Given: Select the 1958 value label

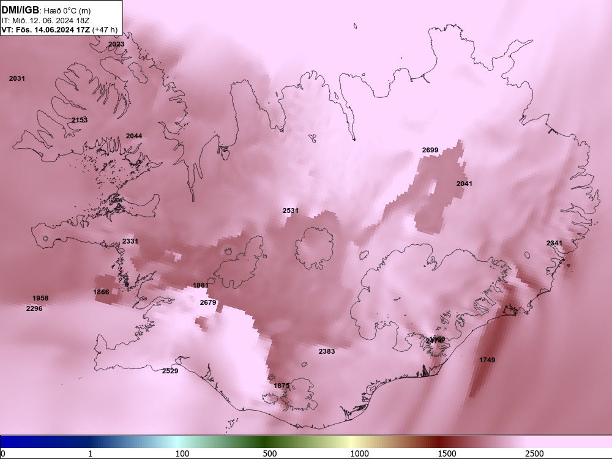Looking at the screenshot, I should coord(40,298).
